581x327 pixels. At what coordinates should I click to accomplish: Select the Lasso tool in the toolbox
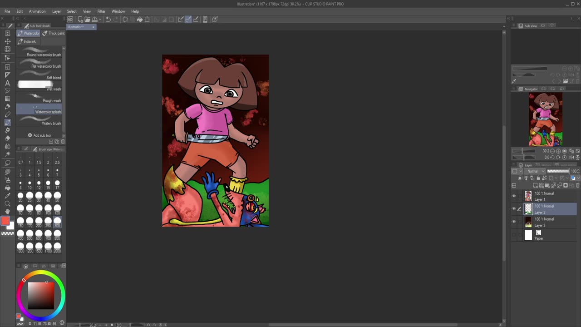pos(7,163)
